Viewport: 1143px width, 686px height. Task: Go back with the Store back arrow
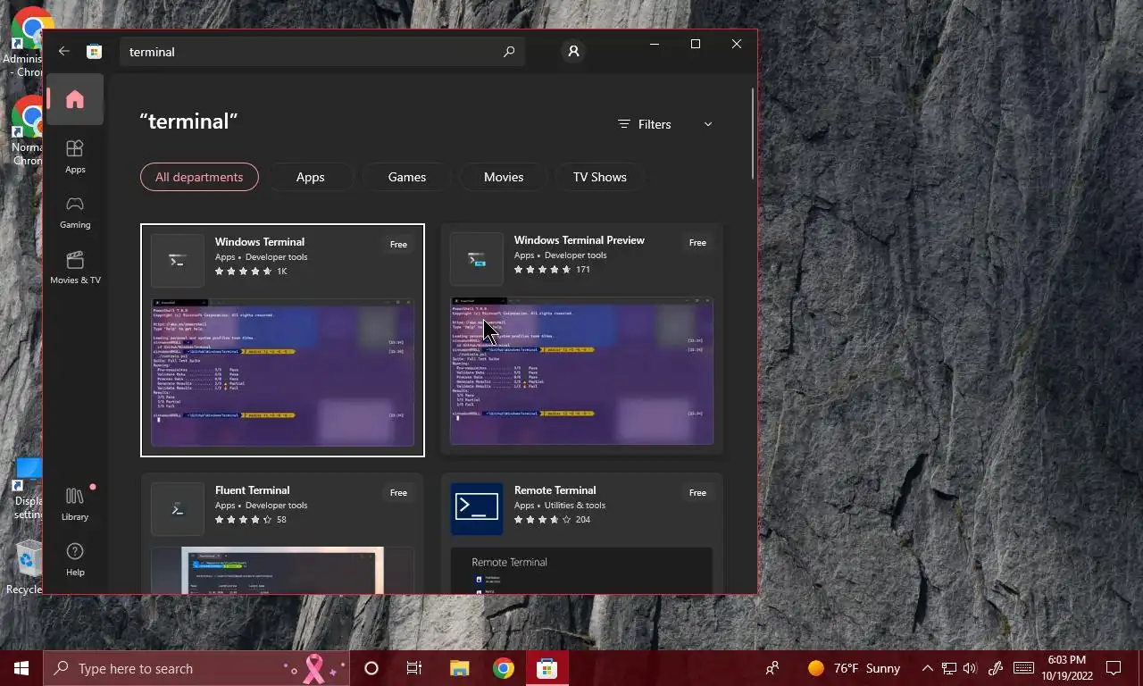tap(63, 51)
